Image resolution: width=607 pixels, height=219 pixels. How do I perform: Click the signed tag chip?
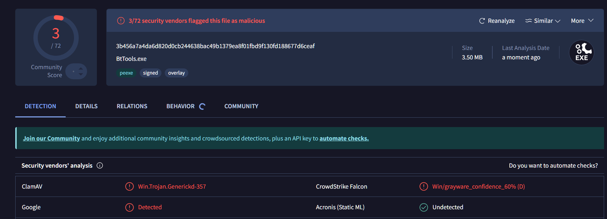point(150,73)
